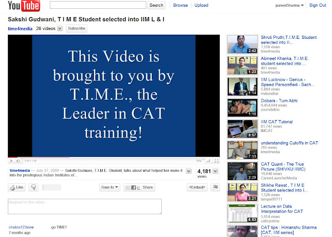This screenshot has width=332, height=237.
Task: Click the thumbs-up Like button
Action: (x=17, y=187)
